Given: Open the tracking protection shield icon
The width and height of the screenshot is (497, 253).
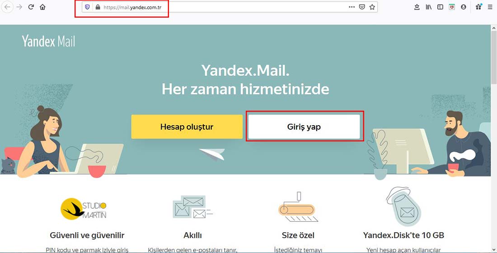Looking at the screenshot, I should pyautogui.click(x=87, y=7).
